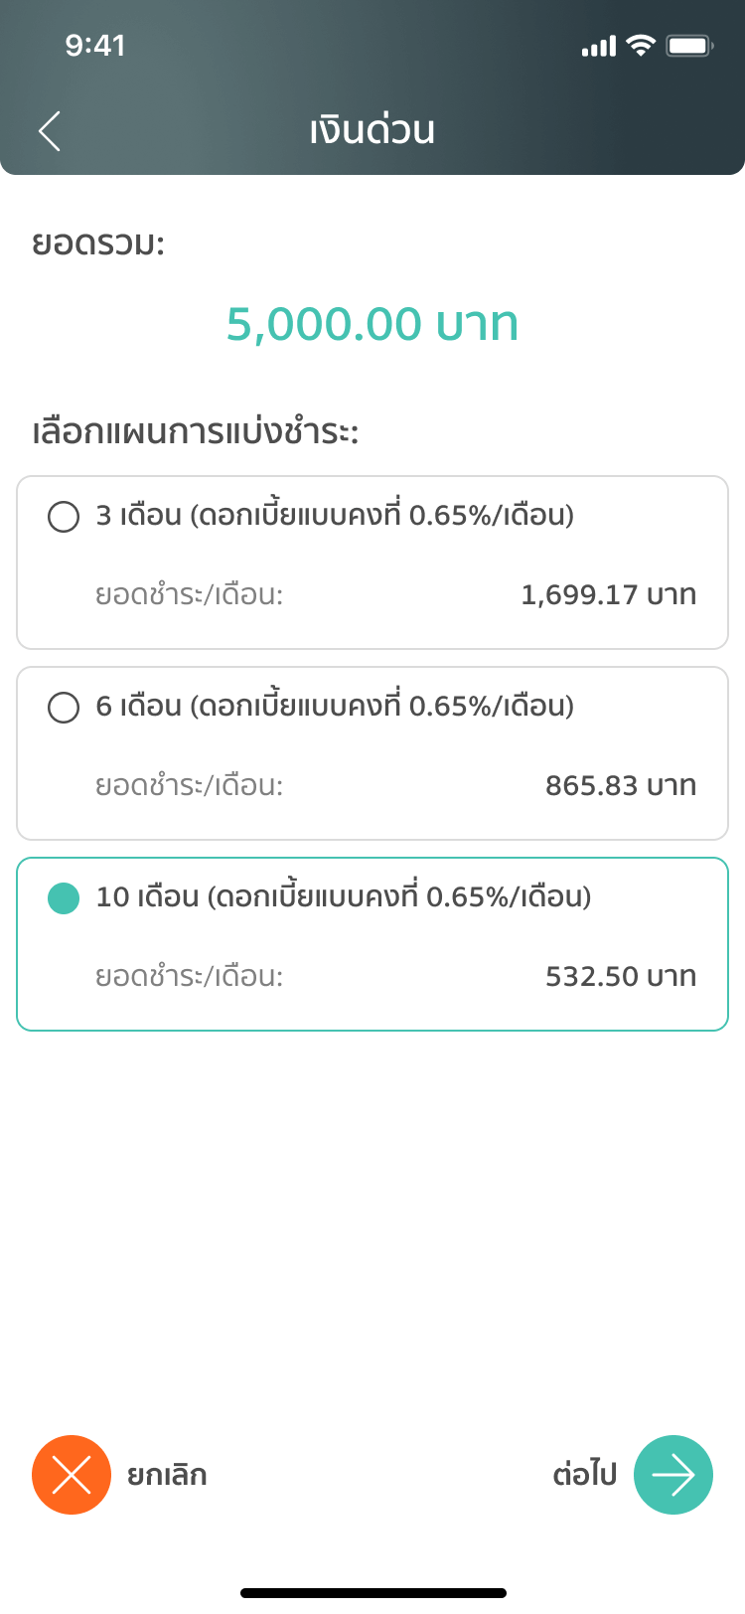Tap the selected 10-month radio button
Viewport: 745px width, 1614px height.
pyautogui.click(x=64, y=898)
